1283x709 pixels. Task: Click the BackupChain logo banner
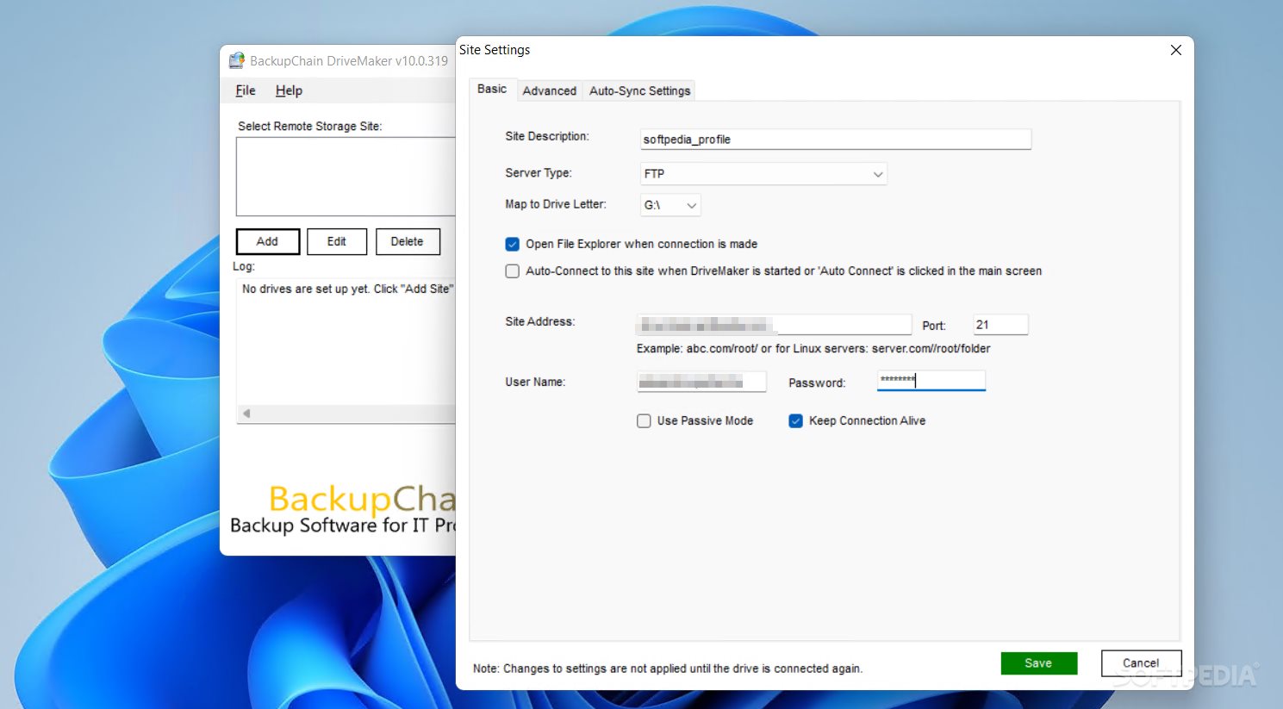tap(342, 509)
